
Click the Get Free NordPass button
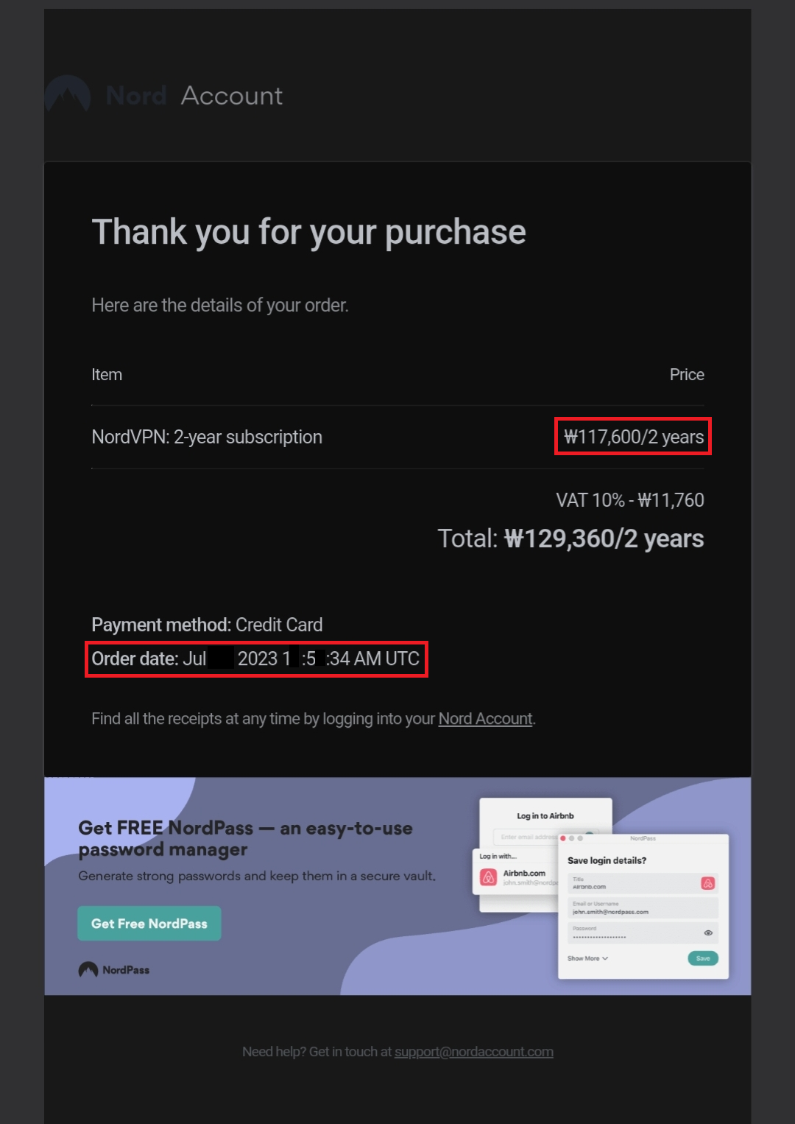pyautogui.click(x=149, y=924)
